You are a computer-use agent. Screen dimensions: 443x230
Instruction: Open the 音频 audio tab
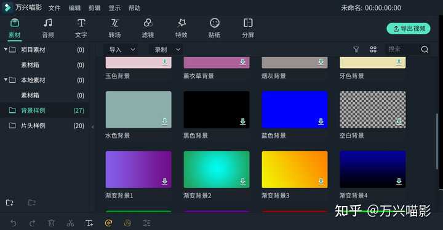pyautogui.click(x=48, y=28)
